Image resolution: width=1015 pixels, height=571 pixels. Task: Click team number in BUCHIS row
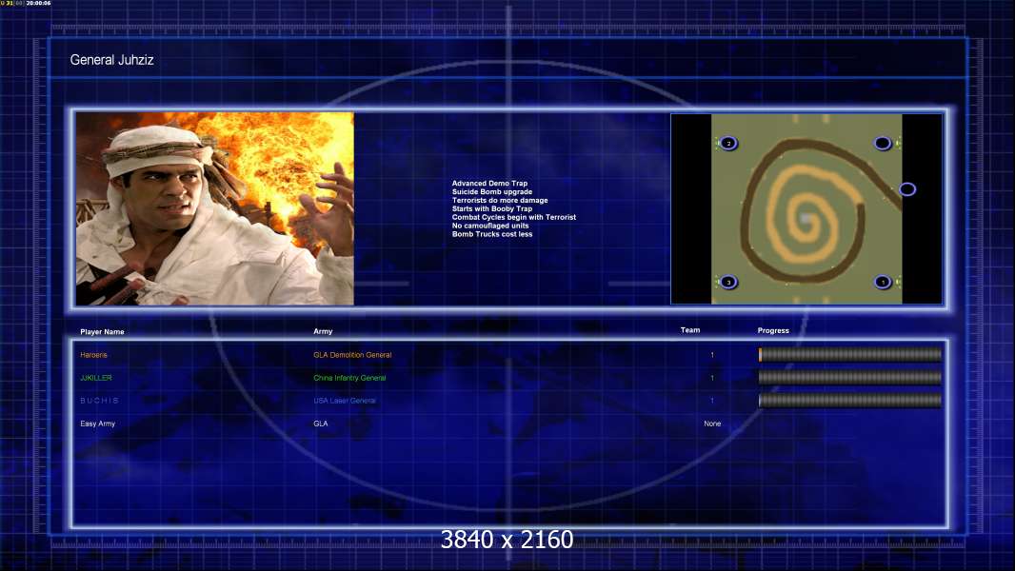(x=712, y=401)
